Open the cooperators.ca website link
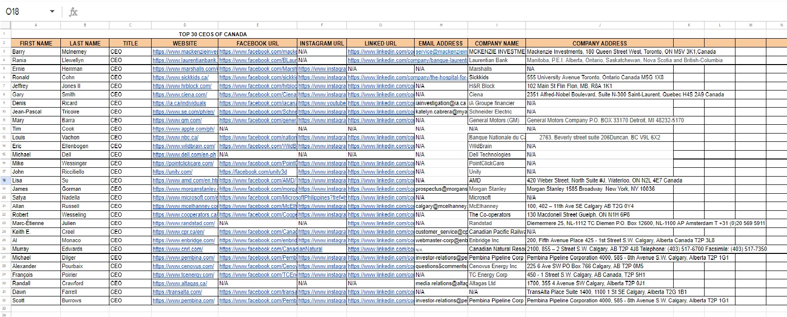Image resolution: width=787 pixels, height=317 pixels. pos(185,215)
